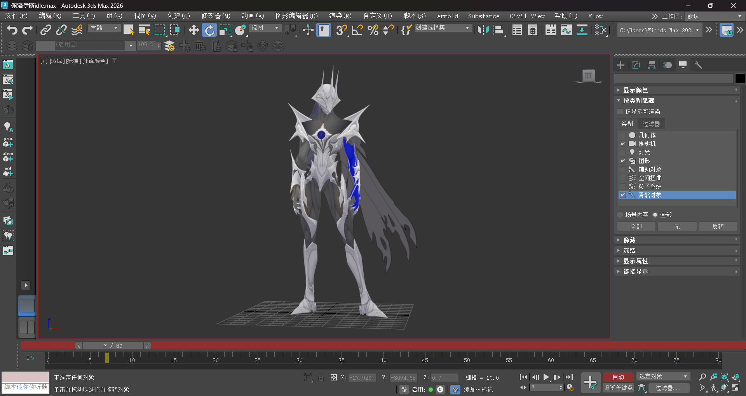Activate the Unlink Selection tool
Viewport: 746px width, 396px height.
click(61, 30)
